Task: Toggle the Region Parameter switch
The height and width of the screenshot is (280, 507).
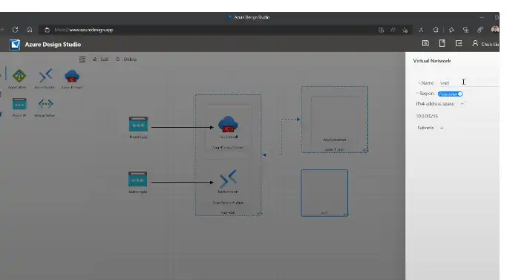Action: (x=450, y=94)
